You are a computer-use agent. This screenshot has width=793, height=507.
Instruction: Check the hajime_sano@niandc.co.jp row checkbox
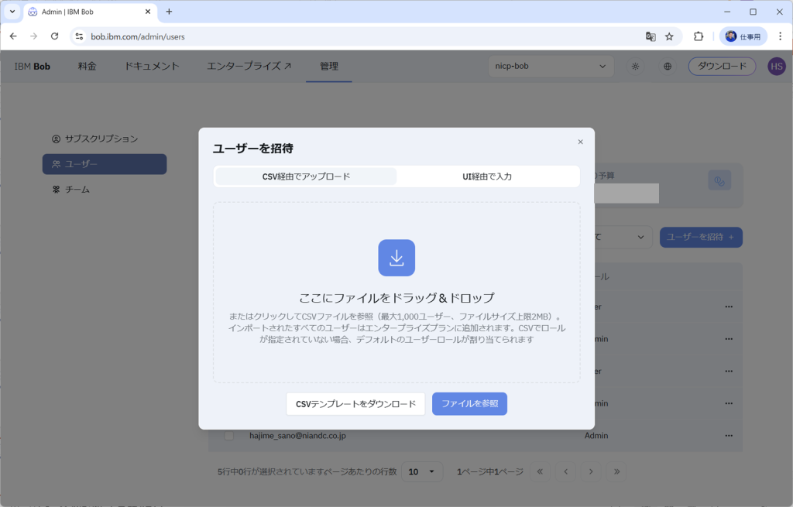(x=229, y=436)
